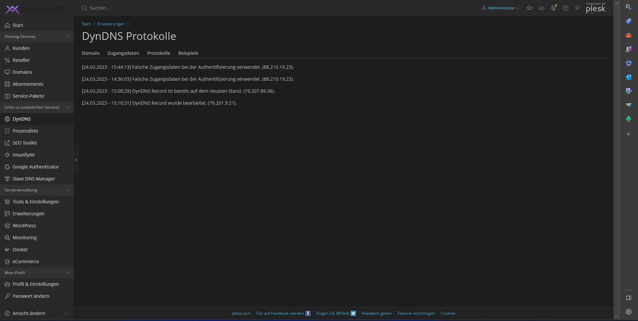Collapse the left navigation sidebar
The width and height of the screenshot is (638, 321).
tap(76, 160)
